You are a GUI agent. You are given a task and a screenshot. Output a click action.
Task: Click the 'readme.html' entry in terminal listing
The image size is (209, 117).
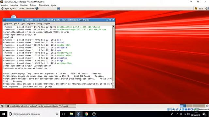click(64, 45)
